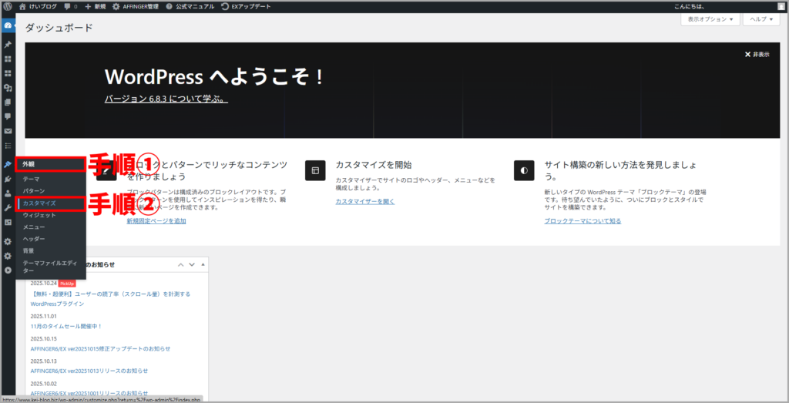Click the カスタマイザーを開く link
This screenshot has height=403, width=789.
point(364,201)
